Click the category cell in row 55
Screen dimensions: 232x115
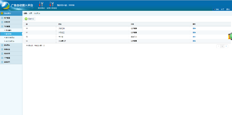point(134,41)
